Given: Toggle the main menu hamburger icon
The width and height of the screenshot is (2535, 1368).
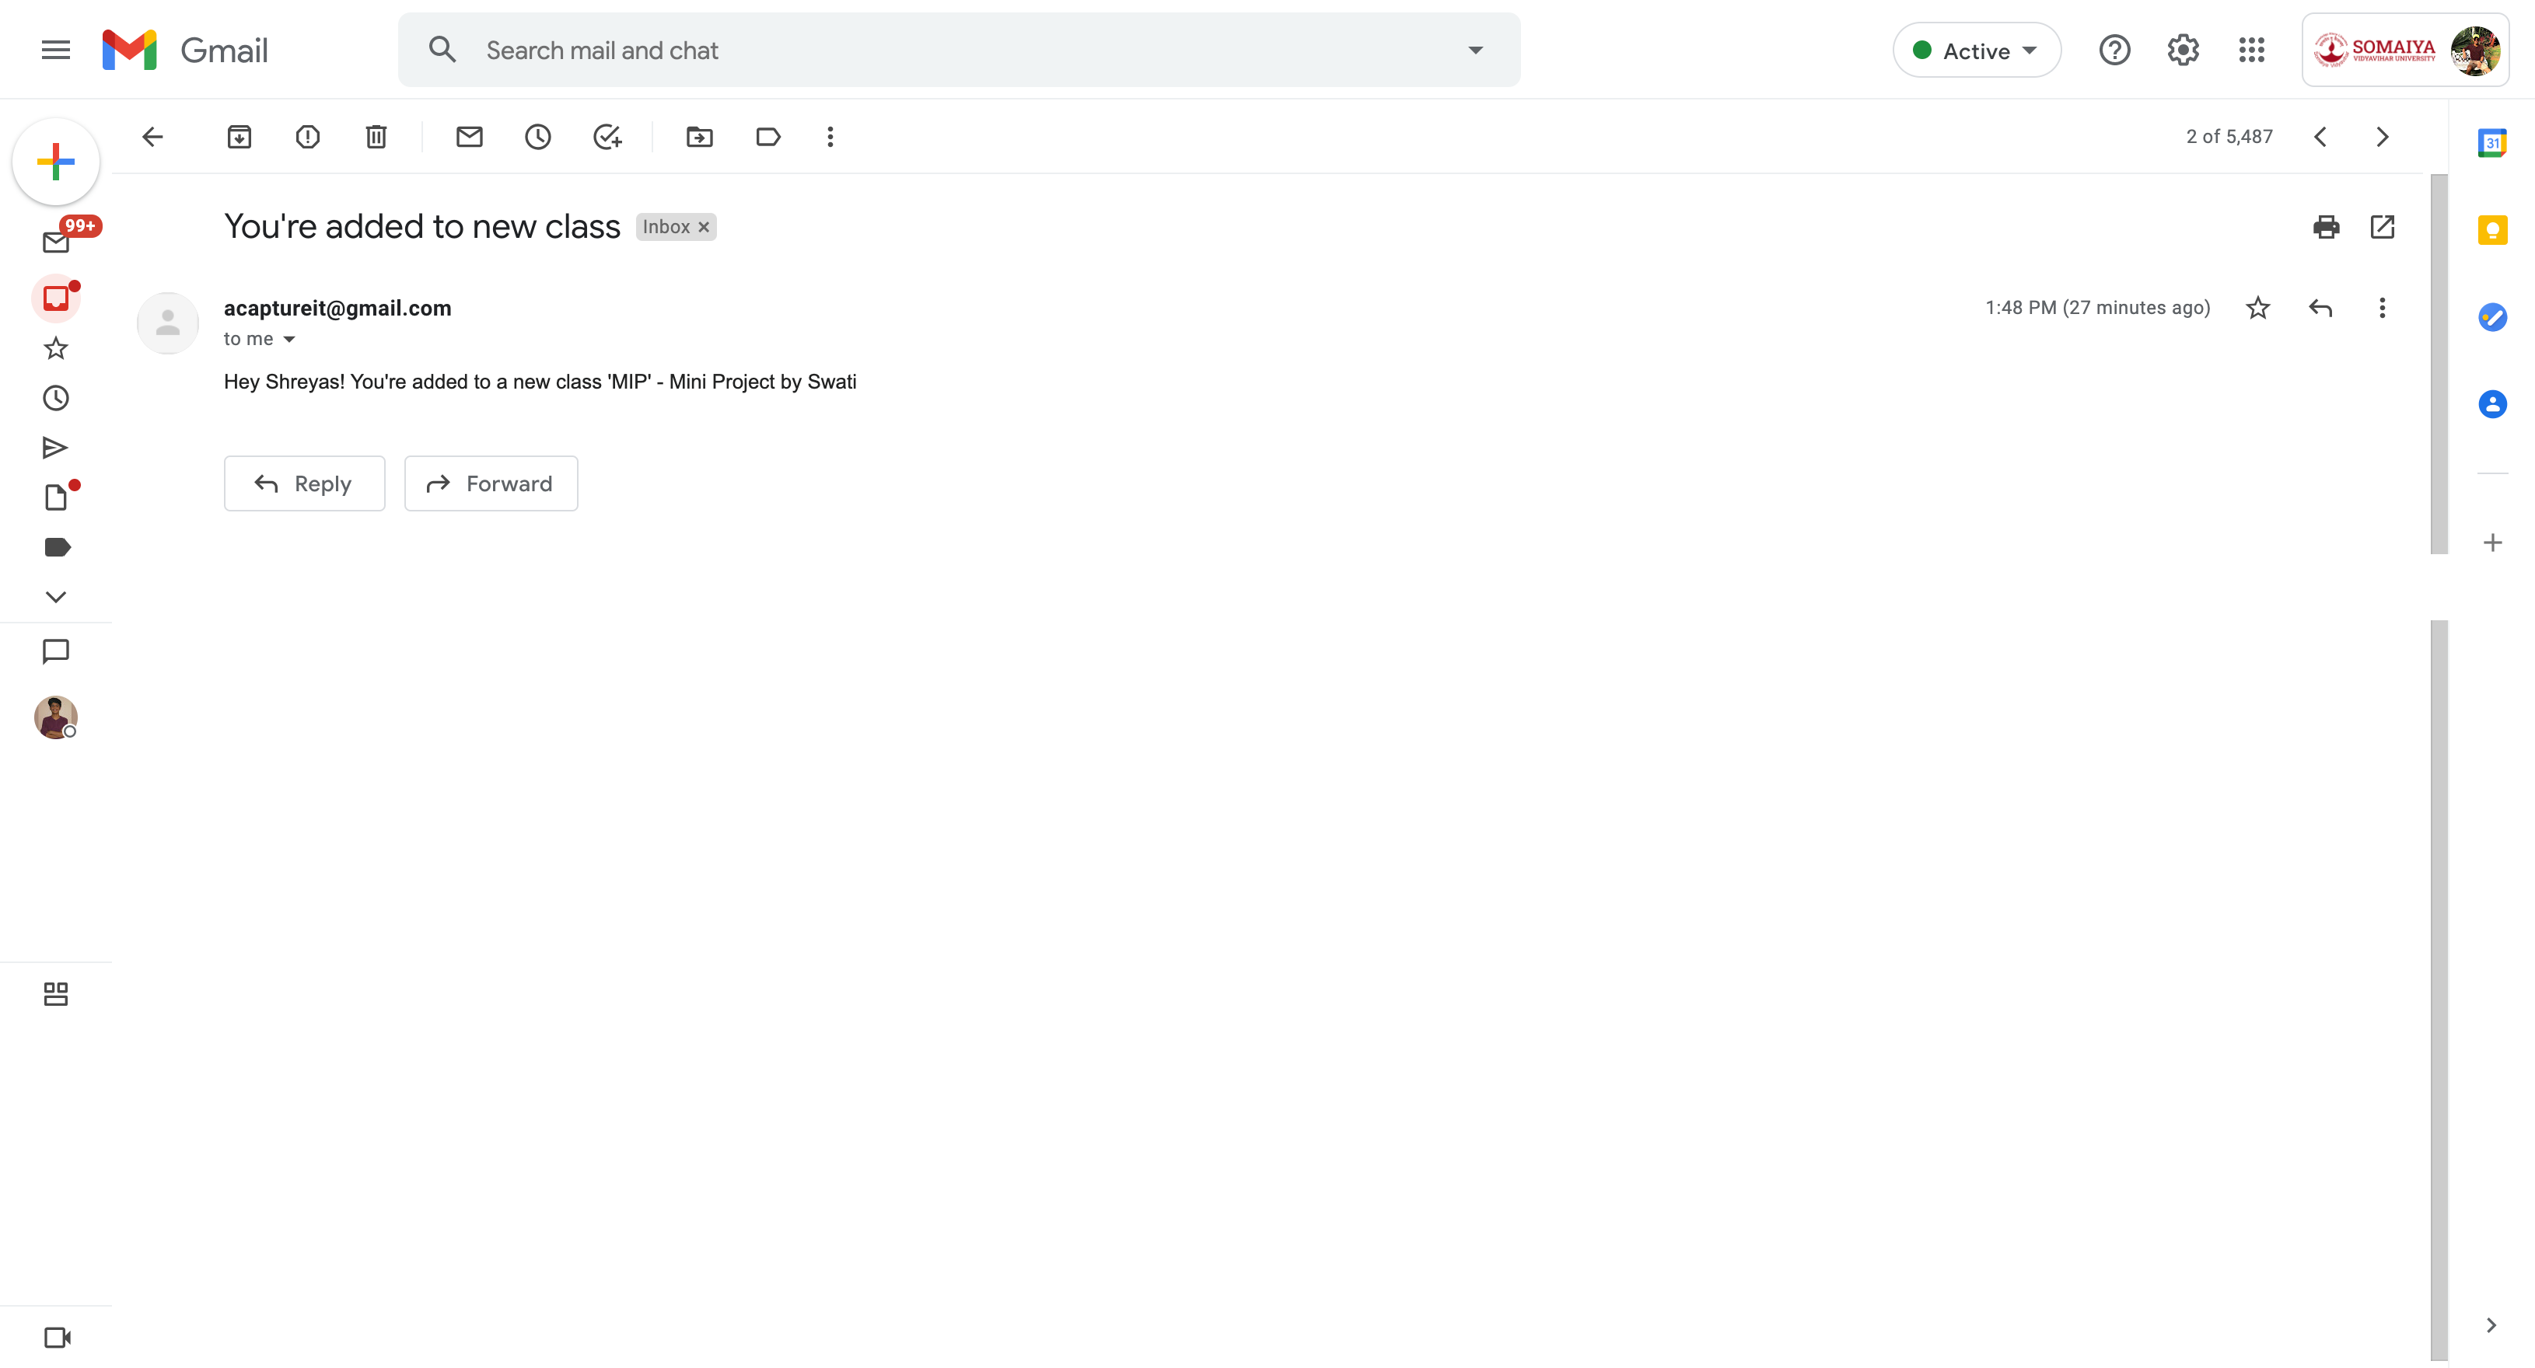Looking at the screenshot, I should click(x=56, y=51).
